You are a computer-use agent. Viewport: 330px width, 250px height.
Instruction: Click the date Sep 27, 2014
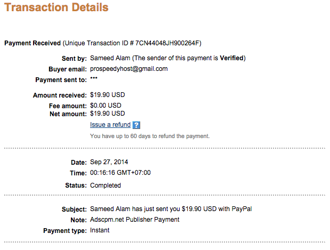[x=109, y=162]
